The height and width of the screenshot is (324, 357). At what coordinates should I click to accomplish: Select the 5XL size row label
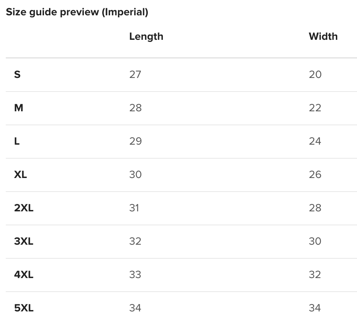24,308
